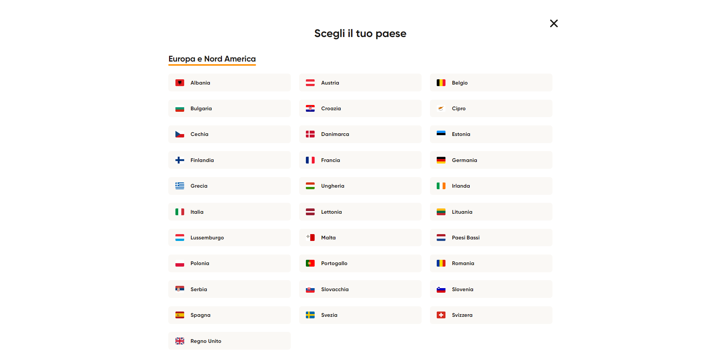Viewport: 720px width, 361px height.
Task: Choose Germania from the country list
Action: [x=491, y=160]
